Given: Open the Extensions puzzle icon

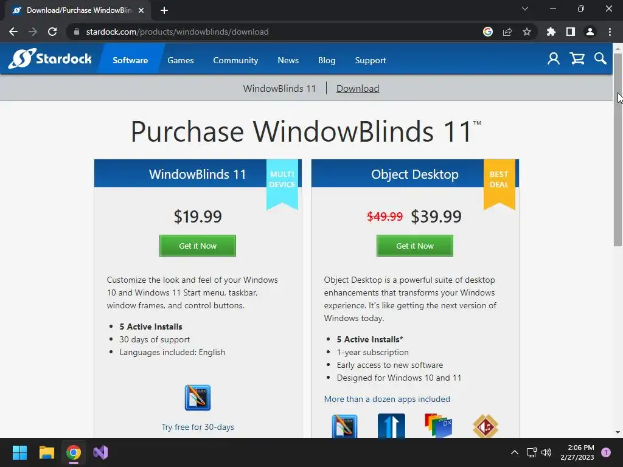Looking at the screenshot, I should tap(551, 32).
